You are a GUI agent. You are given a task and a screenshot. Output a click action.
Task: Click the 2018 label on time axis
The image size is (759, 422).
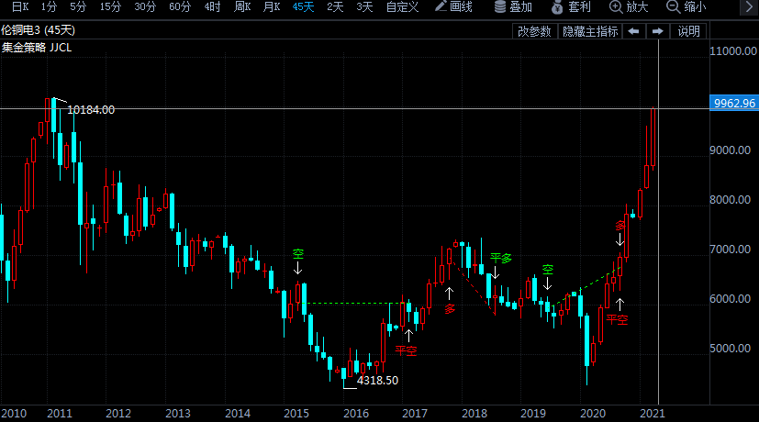[474, 414]
